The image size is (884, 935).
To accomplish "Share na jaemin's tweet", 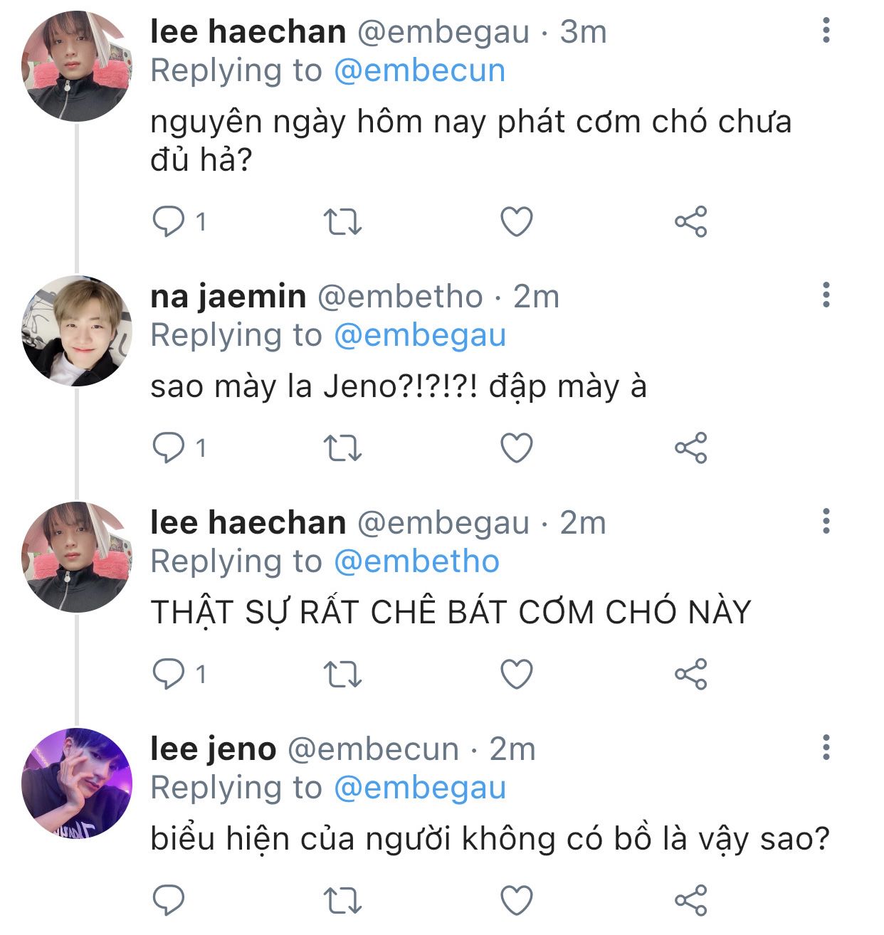I will click(690, 448).
